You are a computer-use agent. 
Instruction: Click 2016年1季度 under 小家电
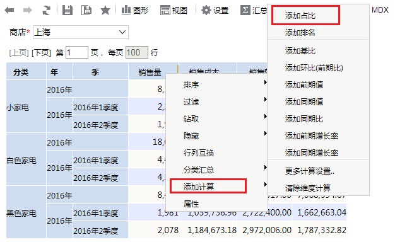click(100, 106)
